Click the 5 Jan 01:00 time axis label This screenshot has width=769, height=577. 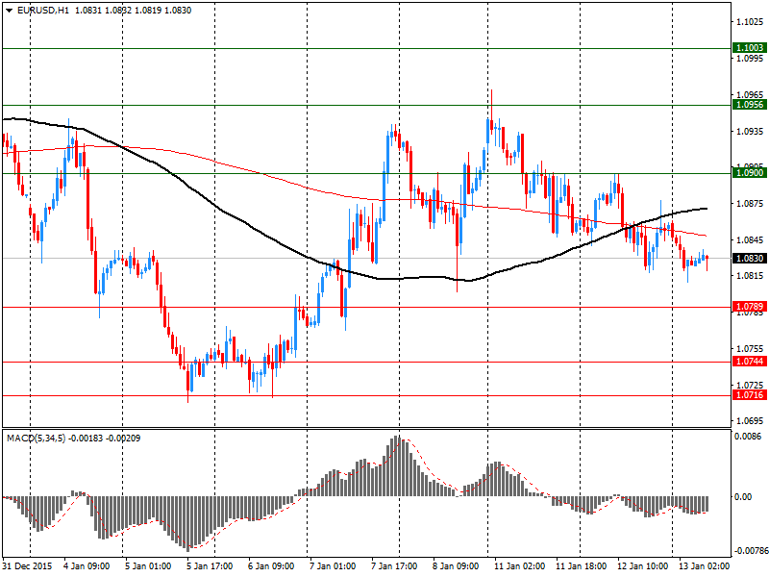tap(148, 566)
